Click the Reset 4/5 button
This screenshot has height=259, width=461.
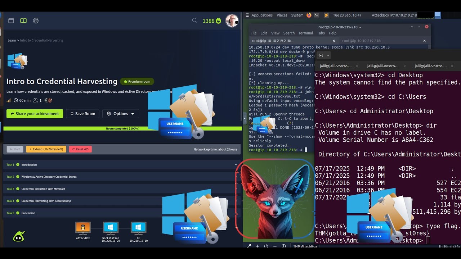coord(80,149)
